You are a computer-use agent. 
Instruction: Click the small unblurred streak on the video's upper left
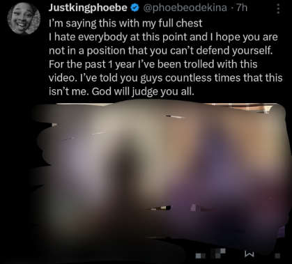click(67, 139)
